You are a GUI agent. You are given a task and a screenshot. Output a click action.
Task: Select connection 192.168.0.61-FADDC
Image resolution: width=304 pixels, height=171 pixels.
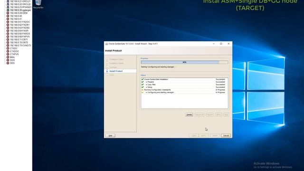tap(20, 22)
